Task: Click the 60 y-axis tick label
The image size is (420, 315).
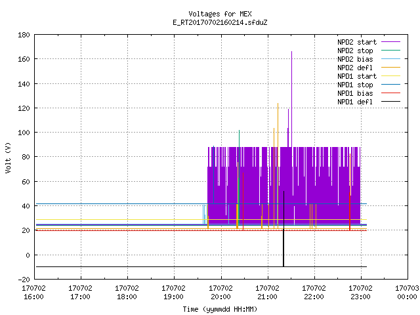Action: [26, 182]
